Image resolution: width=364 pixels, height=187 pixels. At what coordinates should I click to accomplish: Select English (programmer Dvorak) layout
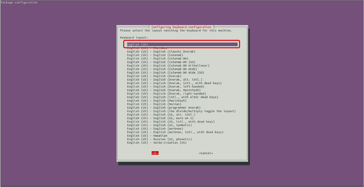[162, 108]
